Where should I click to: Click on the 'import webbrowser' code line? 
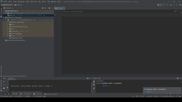(73, 12)
